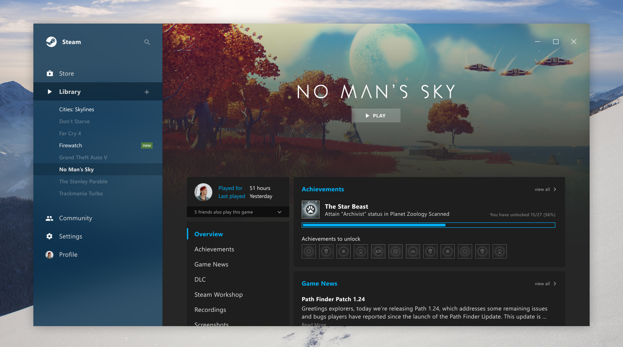Click the "Played for" label
Viewport: 623px width, 347px height.
[x=231, y=188]
